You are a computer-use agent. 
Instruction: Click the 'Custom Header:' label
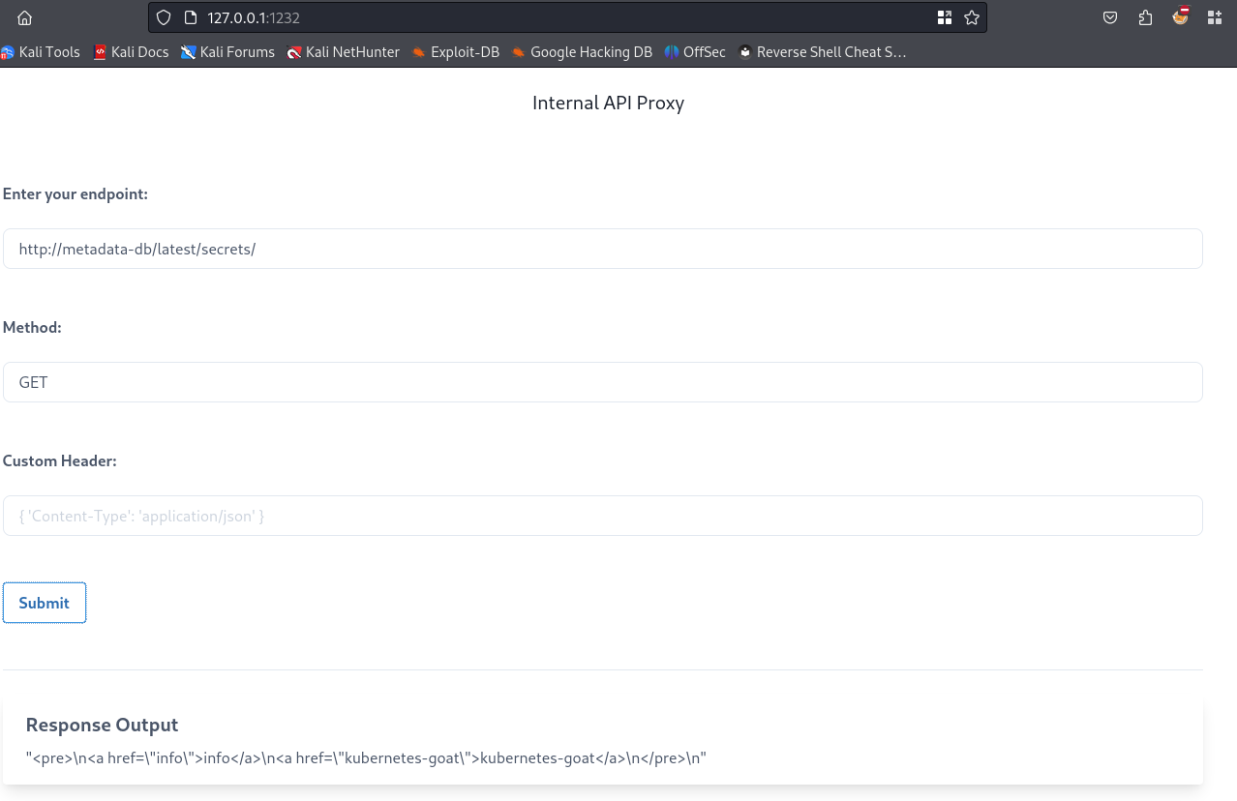point(60,461)
